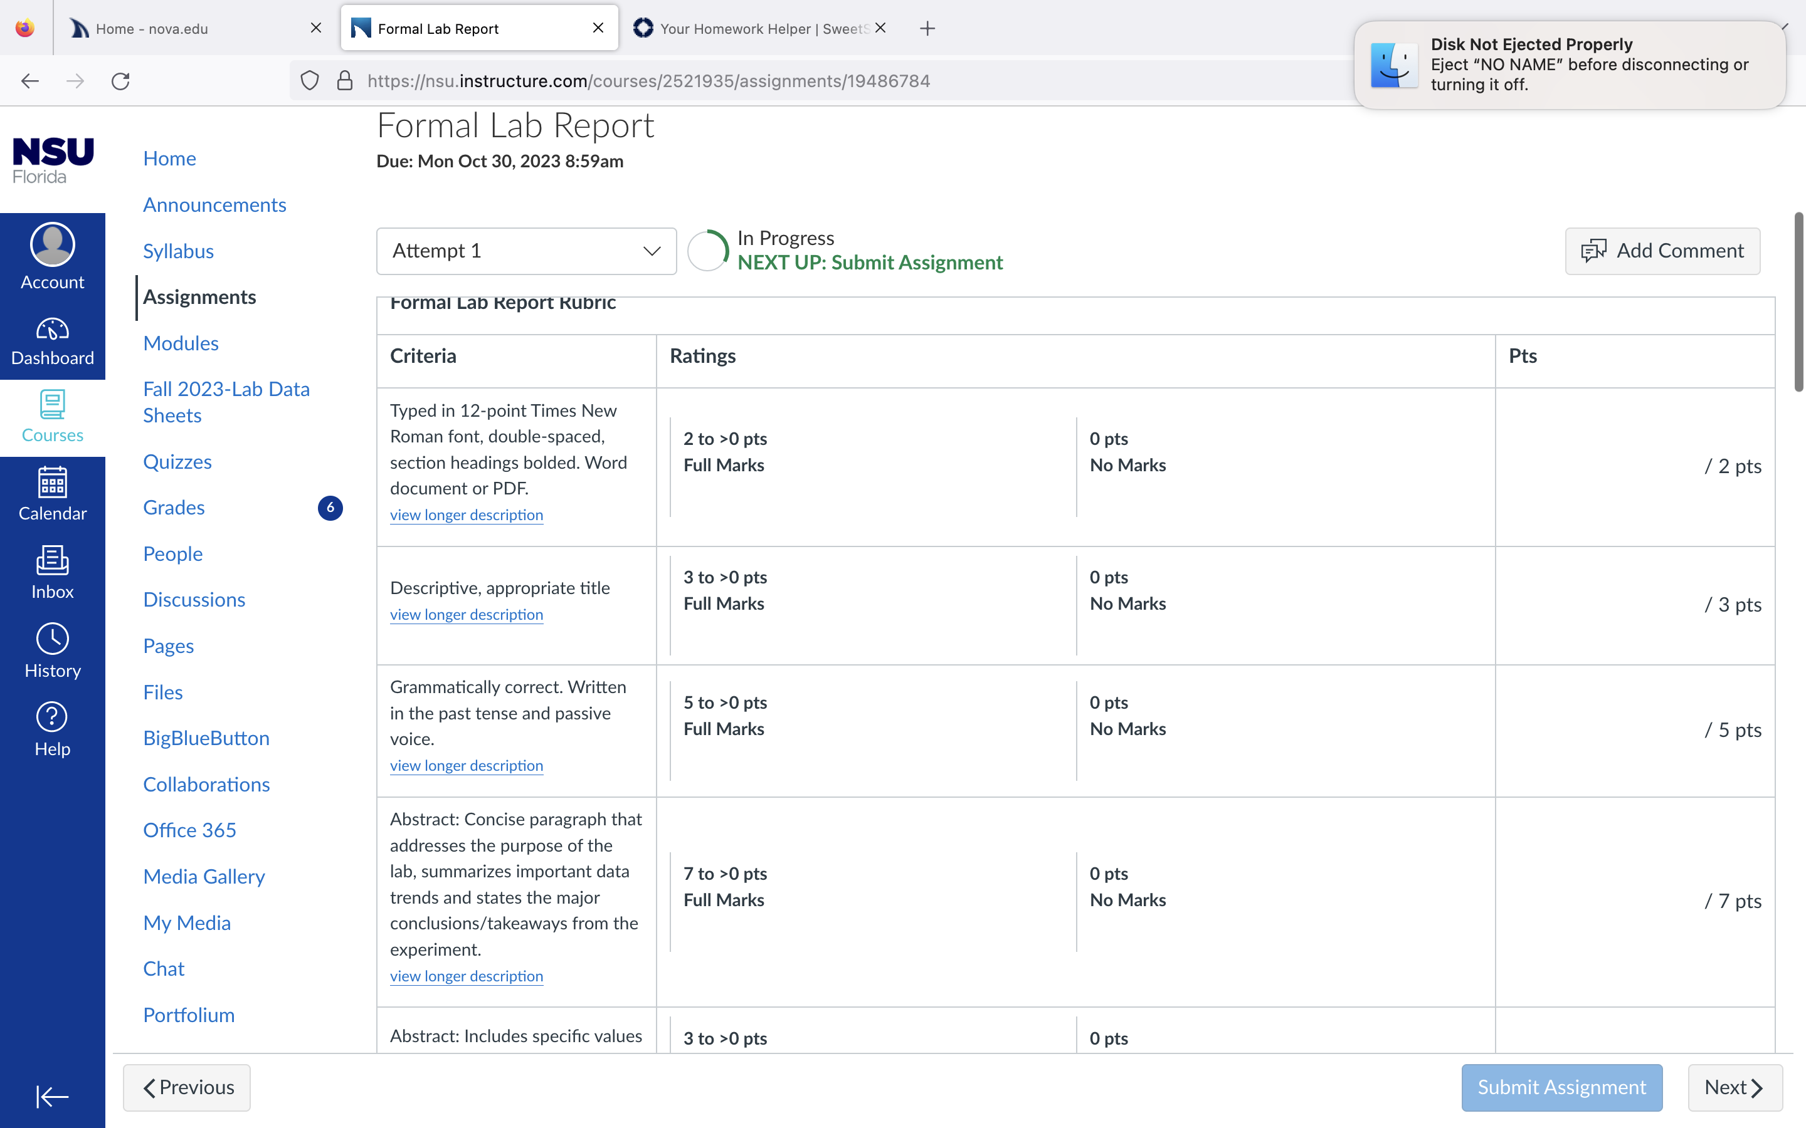Open Quizzes in the course menu
This screenshot has width=1806, height=1128.
point(177,462)
